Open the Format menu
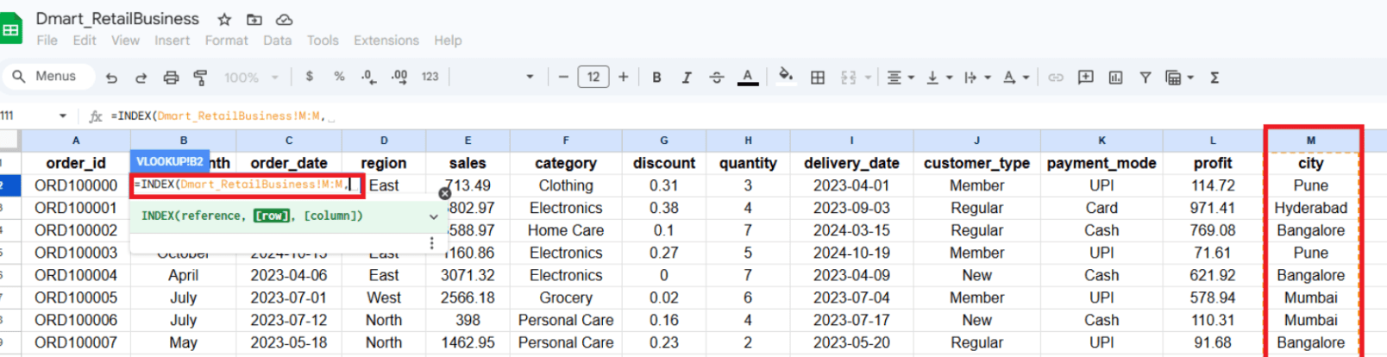The height and width of the screenshot is (357, 1387). tap(226, 41)
